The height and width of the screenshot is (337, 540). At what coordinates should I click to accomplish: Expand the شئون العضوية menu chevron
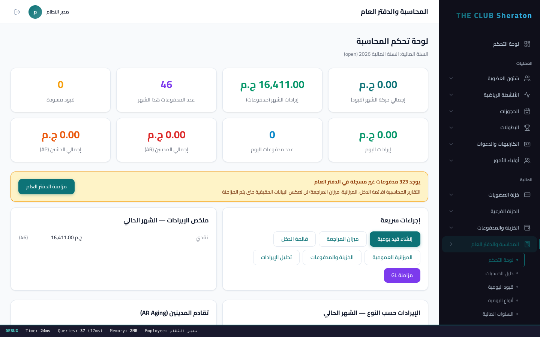[x=451, y=78]
